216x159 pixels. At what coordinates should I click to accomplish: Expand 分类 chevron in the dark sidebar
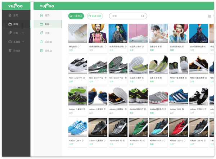coord(23,33)
